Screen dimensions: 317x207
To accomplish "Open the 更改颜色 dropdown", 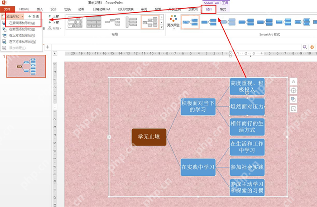I will [x=173, y=22].
